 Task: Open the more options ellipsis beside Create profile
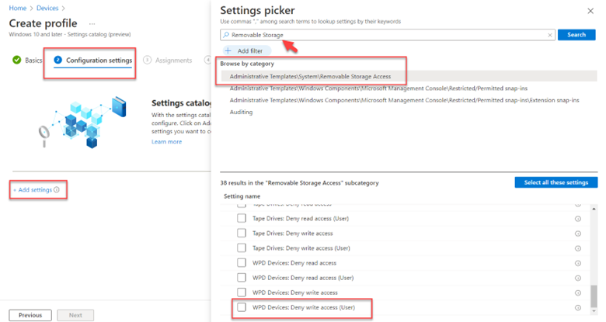92,24
